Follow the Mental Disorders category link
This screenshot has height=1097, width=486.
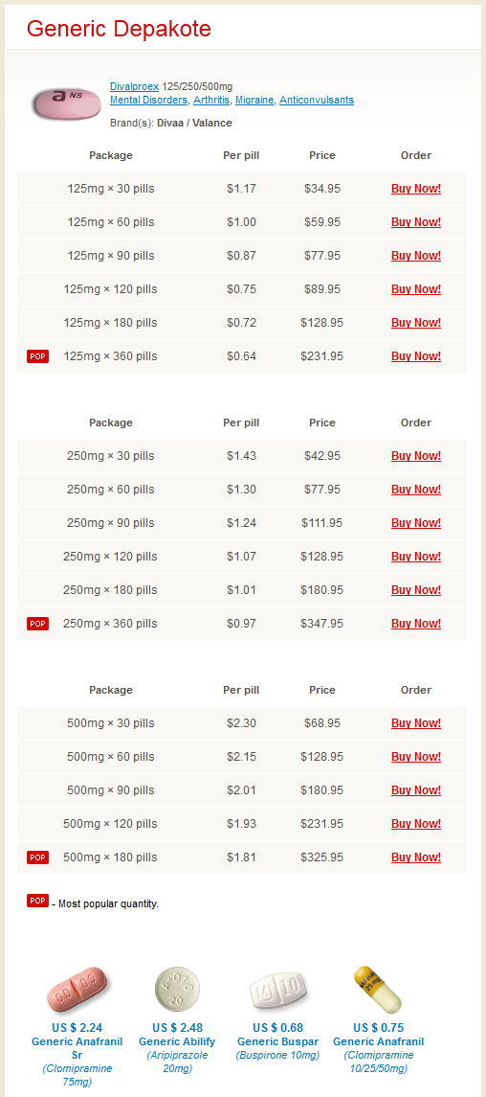pos(148,100)
